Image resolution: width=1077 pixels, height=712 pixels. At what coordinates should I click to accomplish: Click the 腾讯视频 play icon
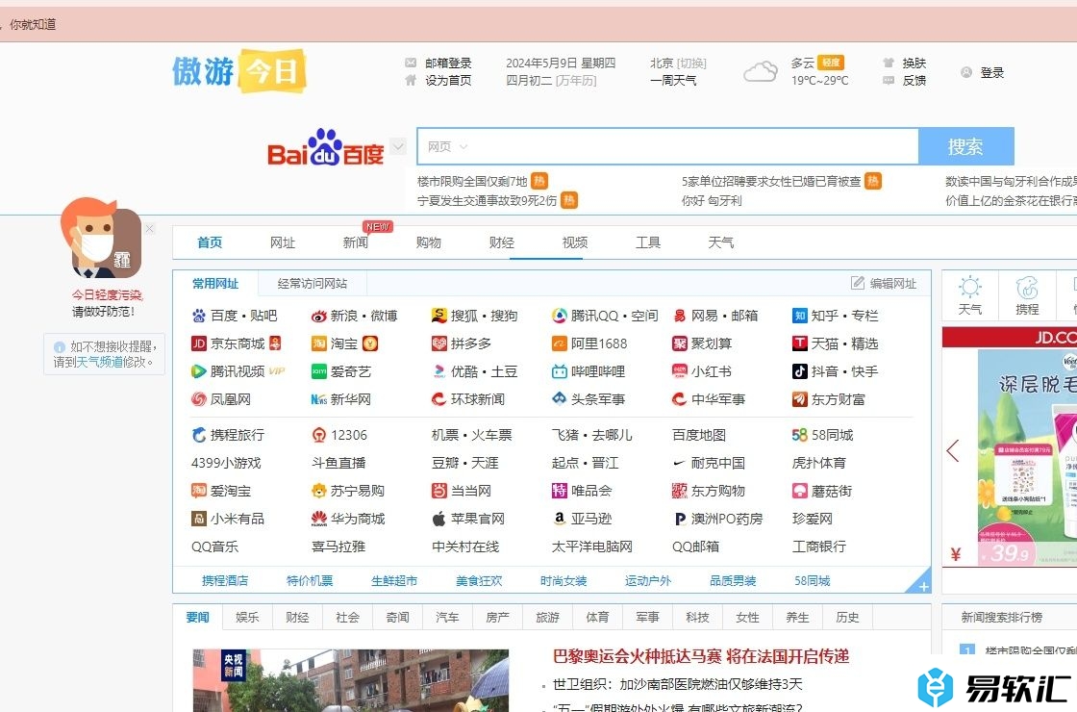(x=198, y=371)
